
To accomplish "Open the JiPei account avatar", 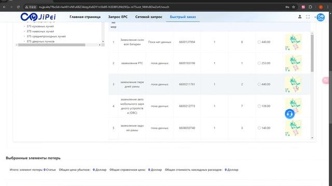I will 321,17.
